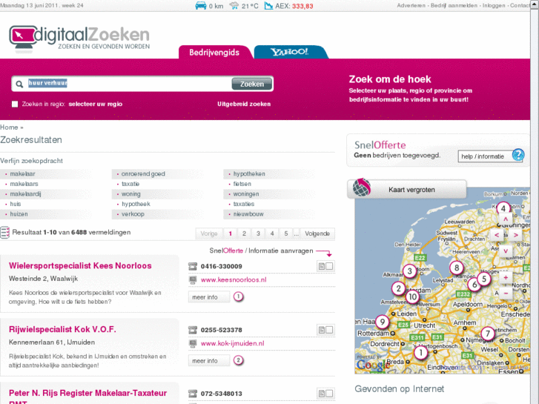The width and height of the screenshot is (539, 404).
Task: Open the www.keesnoorloos.nl link
Action: (234, 280)
